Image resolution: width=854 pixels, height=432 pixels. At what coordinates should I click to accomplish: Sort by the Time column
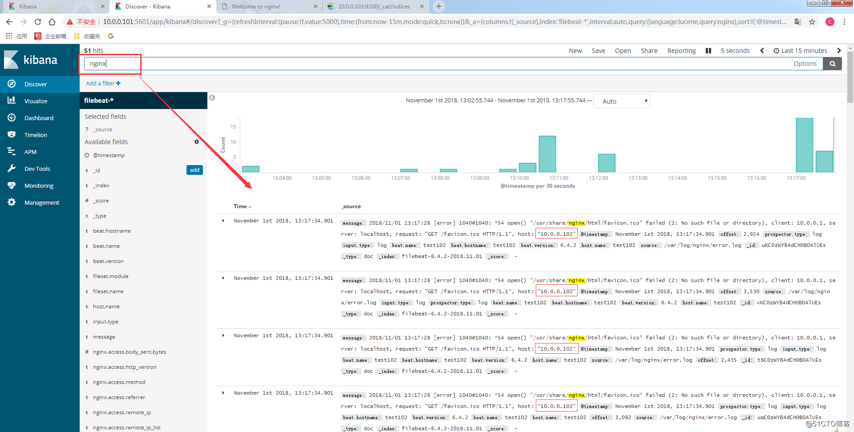(x=243, y=206)
